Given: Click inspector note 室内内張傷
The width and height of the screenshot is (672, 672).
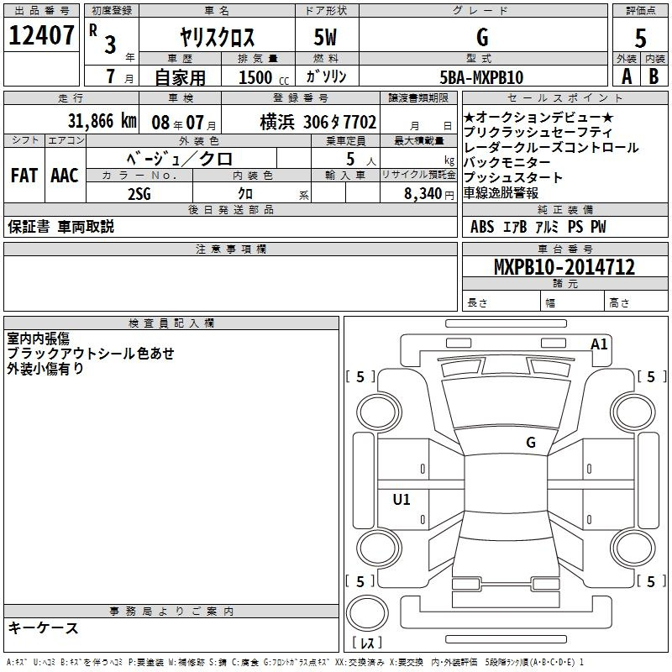Looking at the screenshot, I should point(38,339).
